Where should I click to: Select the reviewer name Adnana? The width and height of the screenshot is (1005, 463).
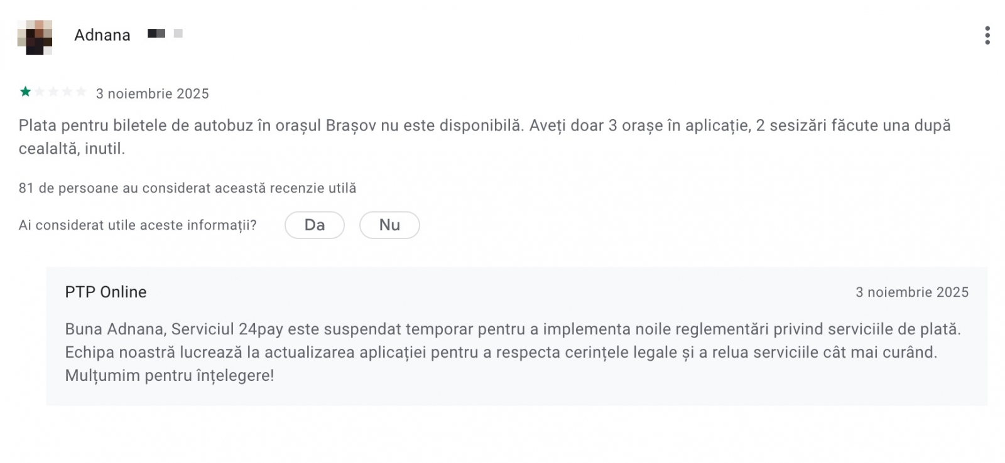tap(102, 35)
